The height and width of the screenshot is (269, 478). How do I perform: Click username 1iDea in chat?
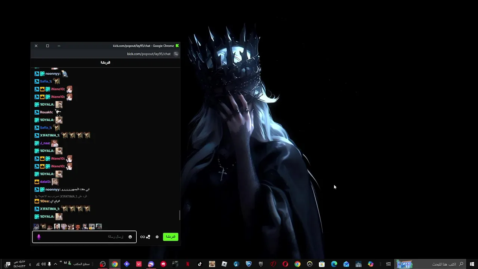(44, 201)
